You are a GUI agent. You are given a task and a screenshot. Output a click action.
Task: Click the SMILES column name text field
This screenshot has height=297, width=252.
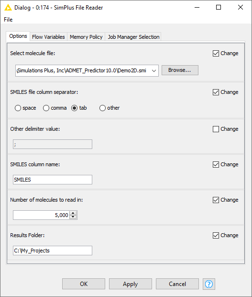coord(53,180)
